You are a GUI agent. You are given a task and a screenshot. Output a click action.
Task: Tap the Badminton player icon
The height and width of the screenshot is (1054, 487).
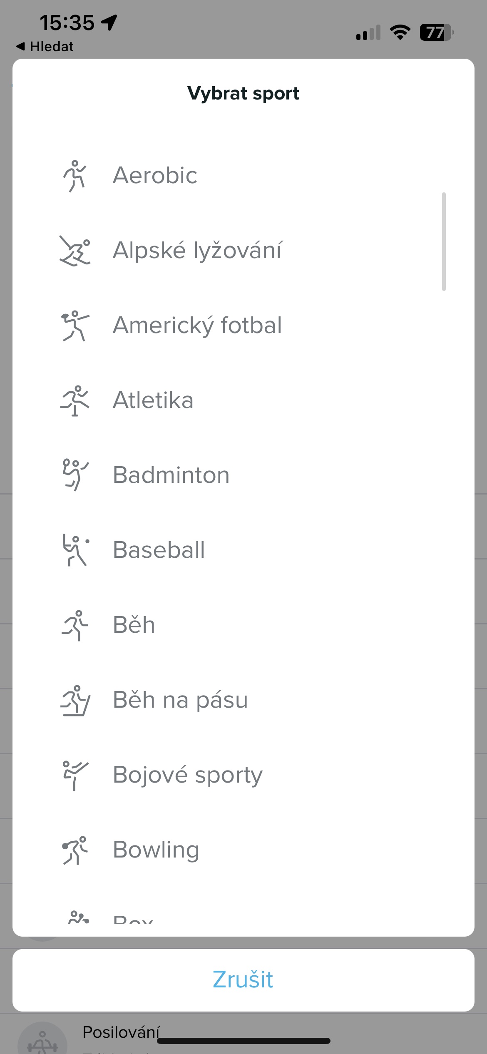point(75,475)
